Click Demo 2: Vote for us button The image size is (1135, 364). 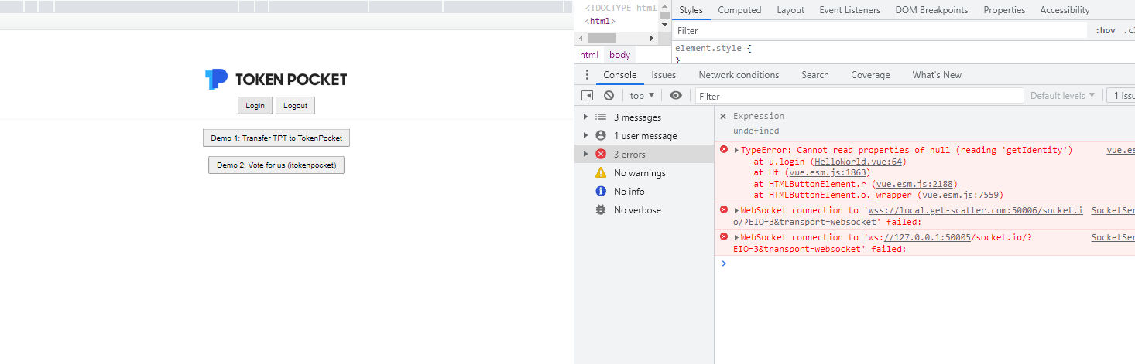coord(276,165)
